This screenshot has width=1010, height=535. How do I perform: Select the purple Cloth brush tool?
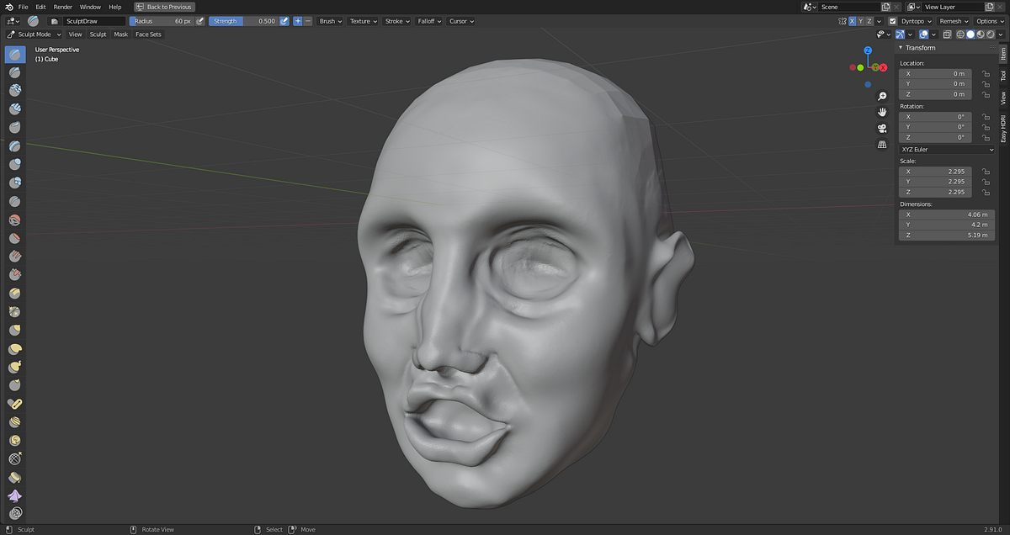[x=15, y=495]
